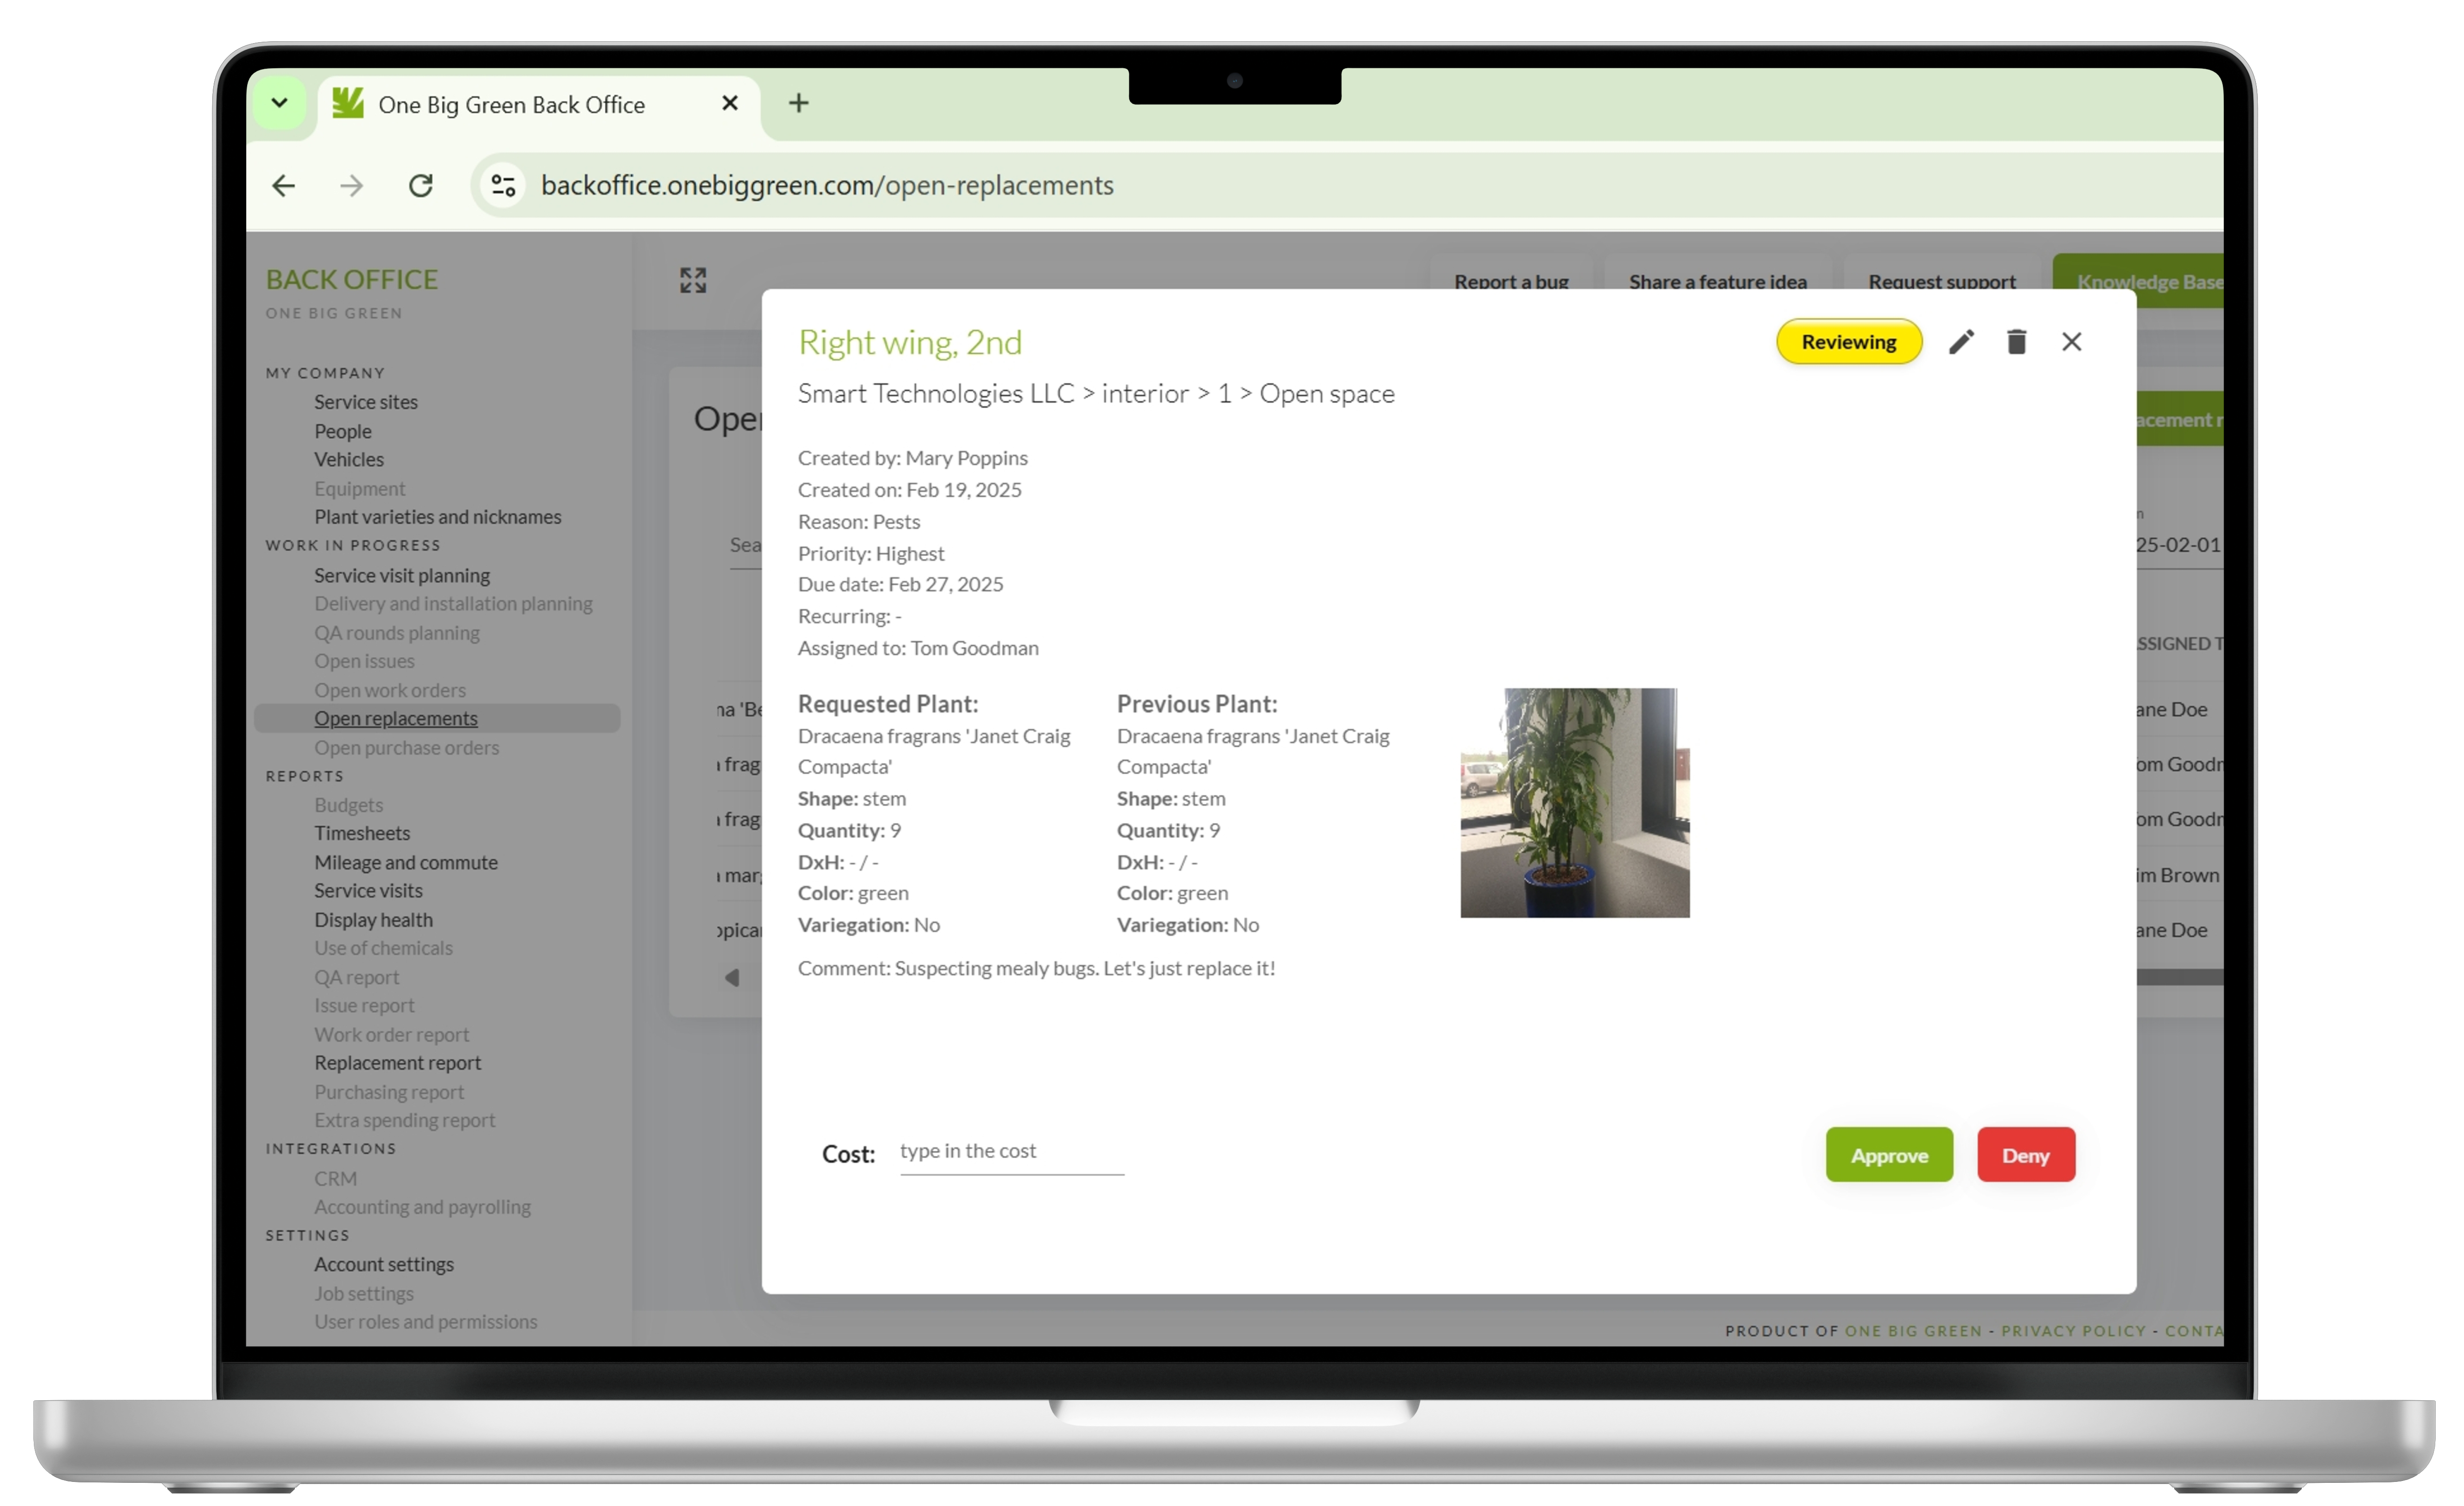Open the plant photo thumbnail
The image size is (2464, 1506).
1574,803
